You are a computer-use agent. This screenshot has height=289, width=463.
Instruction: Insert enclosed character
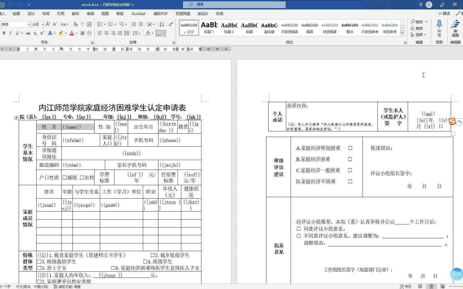tap(89, 33)
